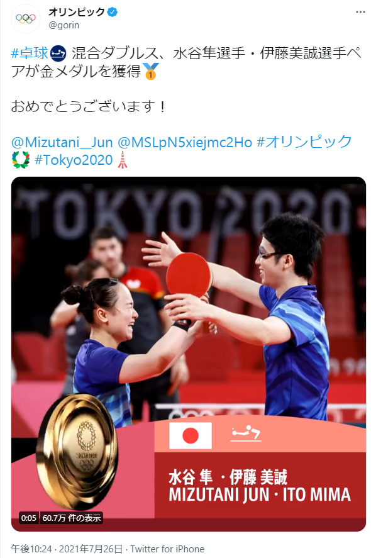Click the gold medal graphic in video
The image size is (371, 558).
click(77, 450)
